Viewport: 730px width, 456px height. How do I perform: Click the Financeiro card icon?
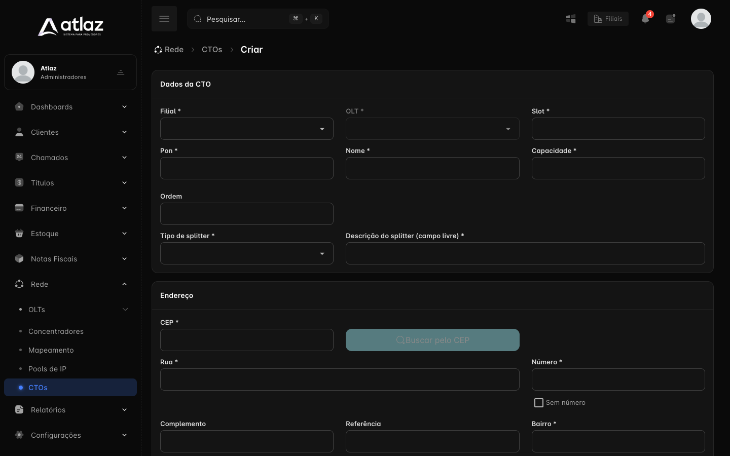(19, 208)
